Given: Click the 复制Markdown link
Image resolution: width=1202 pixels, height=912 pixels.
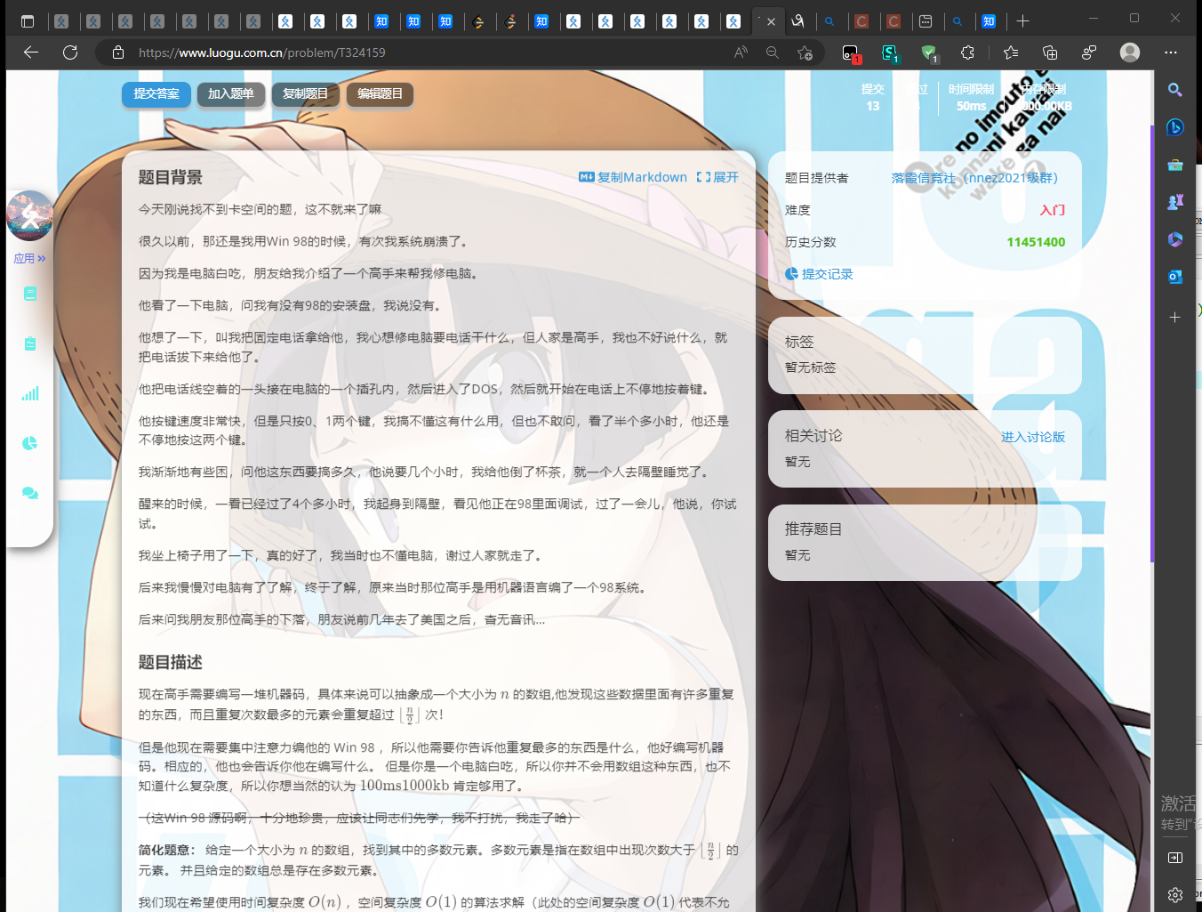Looking at the screenshot, I should tap(633, 177).
